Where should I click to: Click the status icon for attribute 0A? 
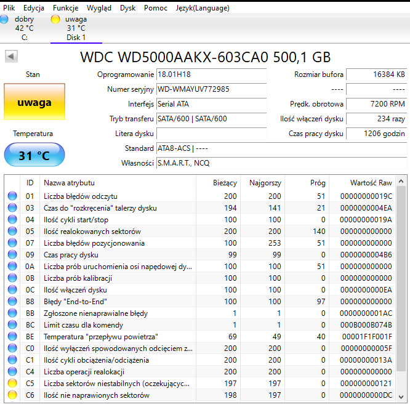[12, 266]
